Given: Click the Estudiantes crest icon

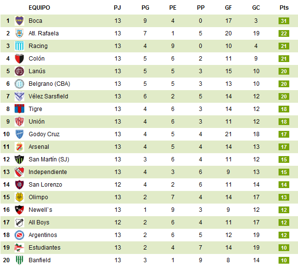Looking at the screenshot, I should [19, 248].
